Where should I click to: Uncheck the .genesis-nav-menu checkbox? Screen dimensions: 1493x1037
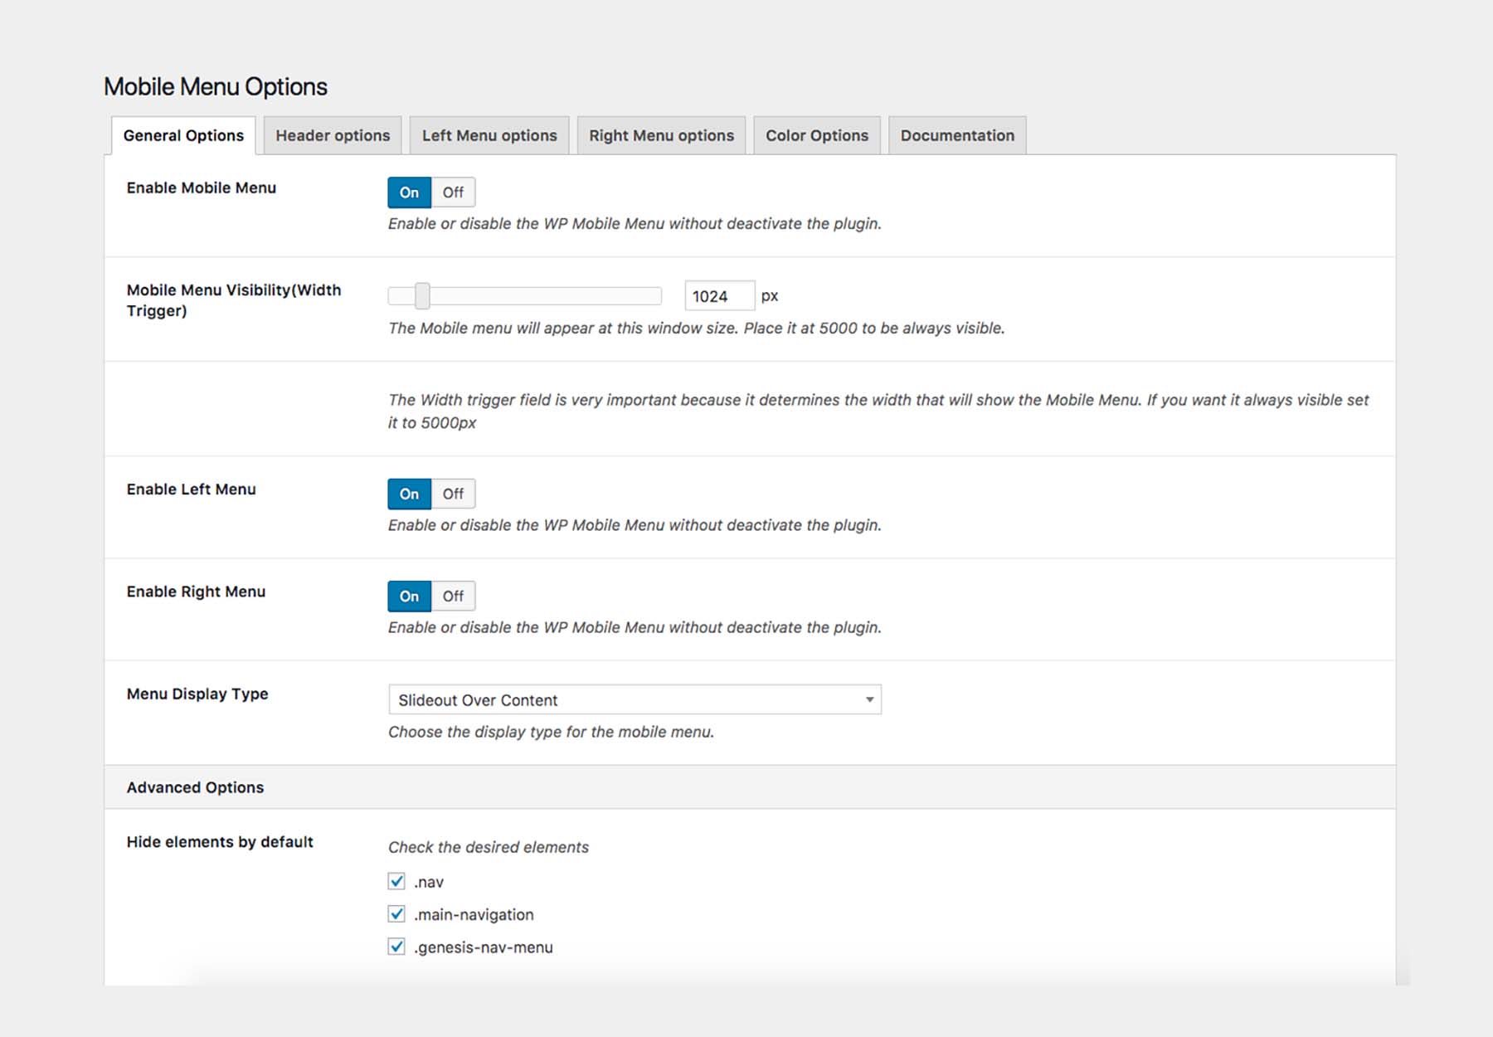pyautogui.click(x=396, y=947)
